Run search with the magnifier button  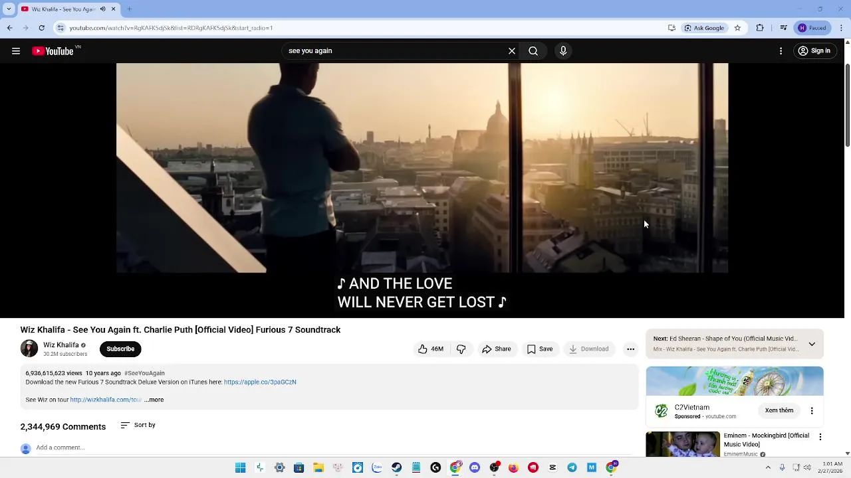click(x=533, y=51)
